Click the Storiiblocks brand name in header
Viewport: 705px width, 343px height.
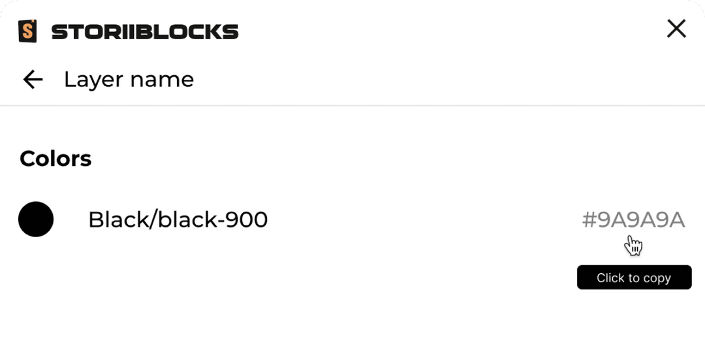point(145,31)
